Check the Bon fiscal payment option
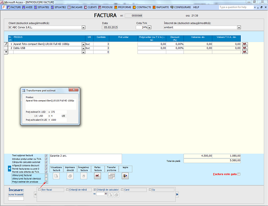Viewport: 268px width, 206px height. pyautogui.click(x=40, y=190)
